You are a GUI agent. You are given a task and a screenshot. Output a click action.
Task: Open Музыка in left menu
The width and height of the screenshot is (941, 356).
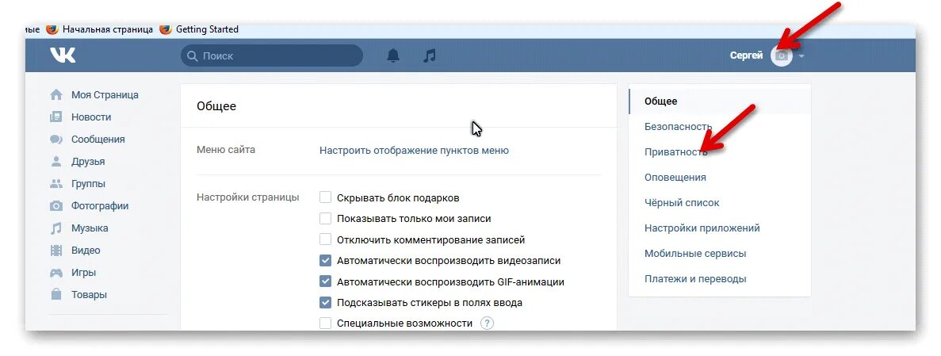click(90, 228)
